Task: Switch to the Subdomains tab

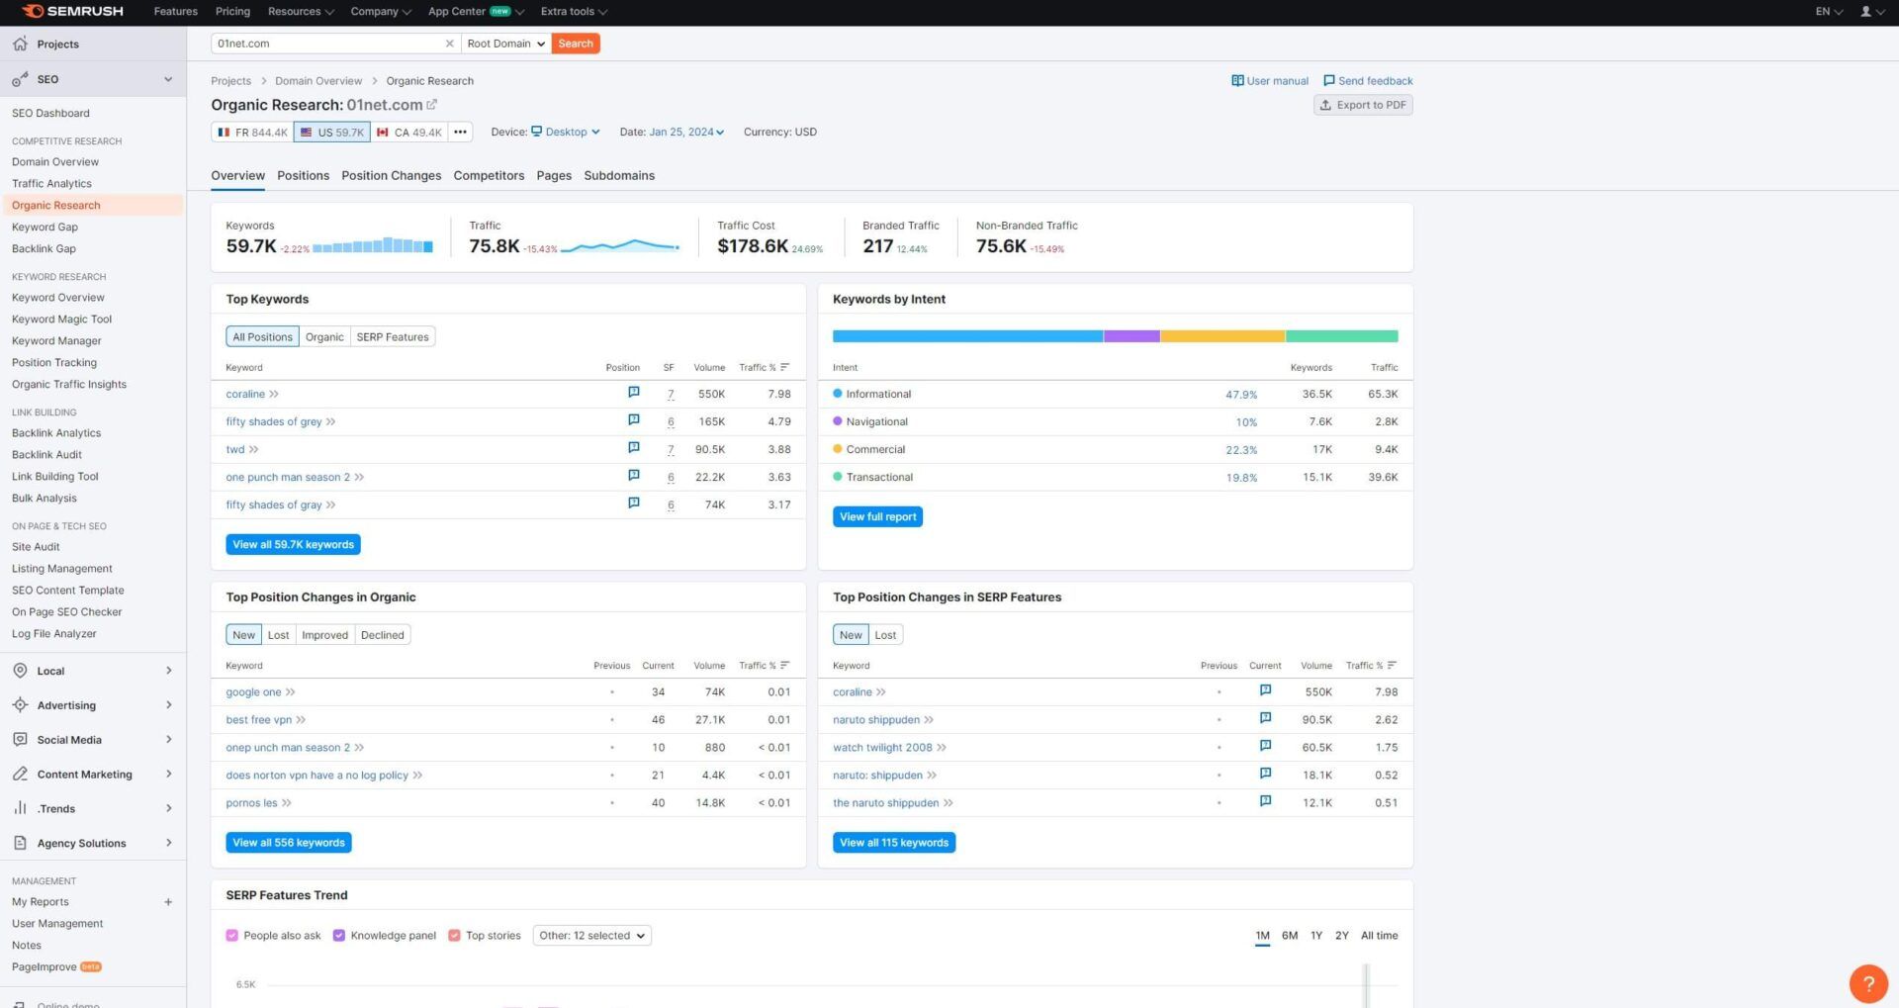Action: click(x=619, y=176)
